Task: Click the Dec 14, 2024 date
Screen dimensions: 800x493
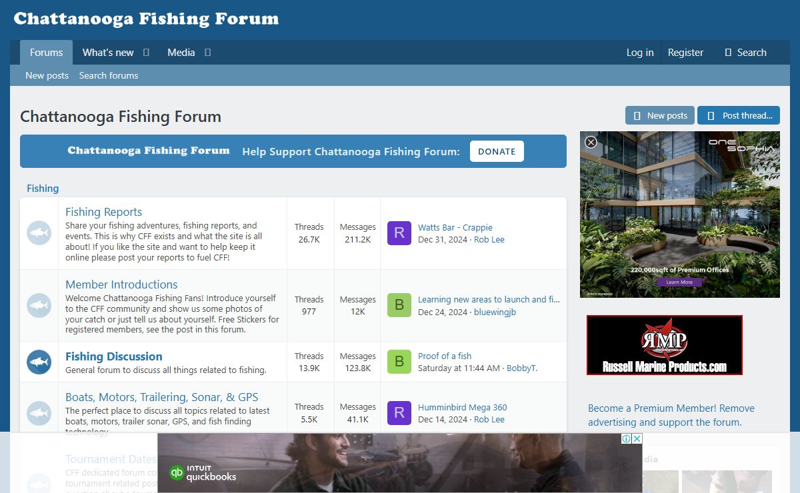Action: (x=443, y=419)
